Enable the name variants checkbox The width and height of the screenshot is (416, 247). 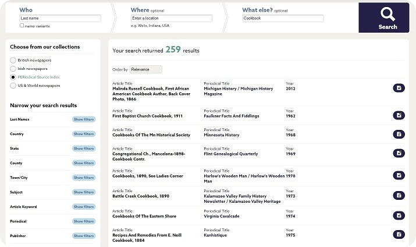click(x=22, y=26)
